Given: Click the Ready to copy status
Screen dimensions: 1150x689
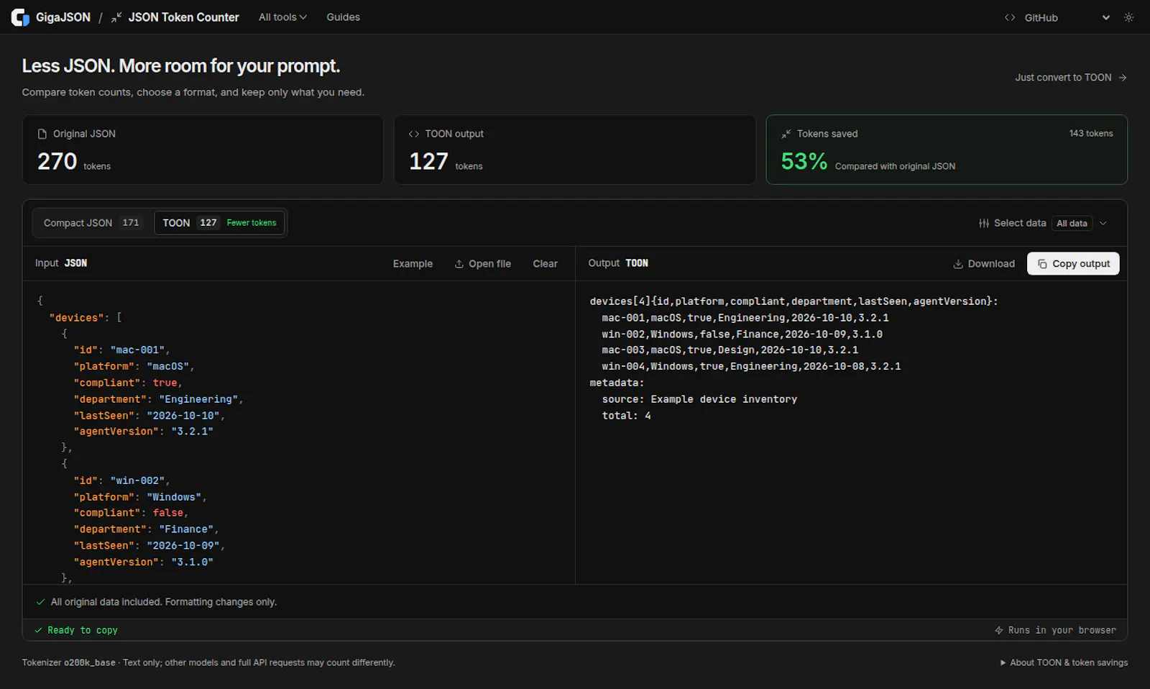Looking at the screenshot, I should click(x=76, y=630).
